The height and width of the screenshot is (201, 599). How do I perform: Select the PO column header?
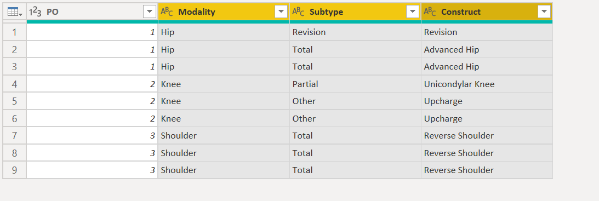coord(92,12)
